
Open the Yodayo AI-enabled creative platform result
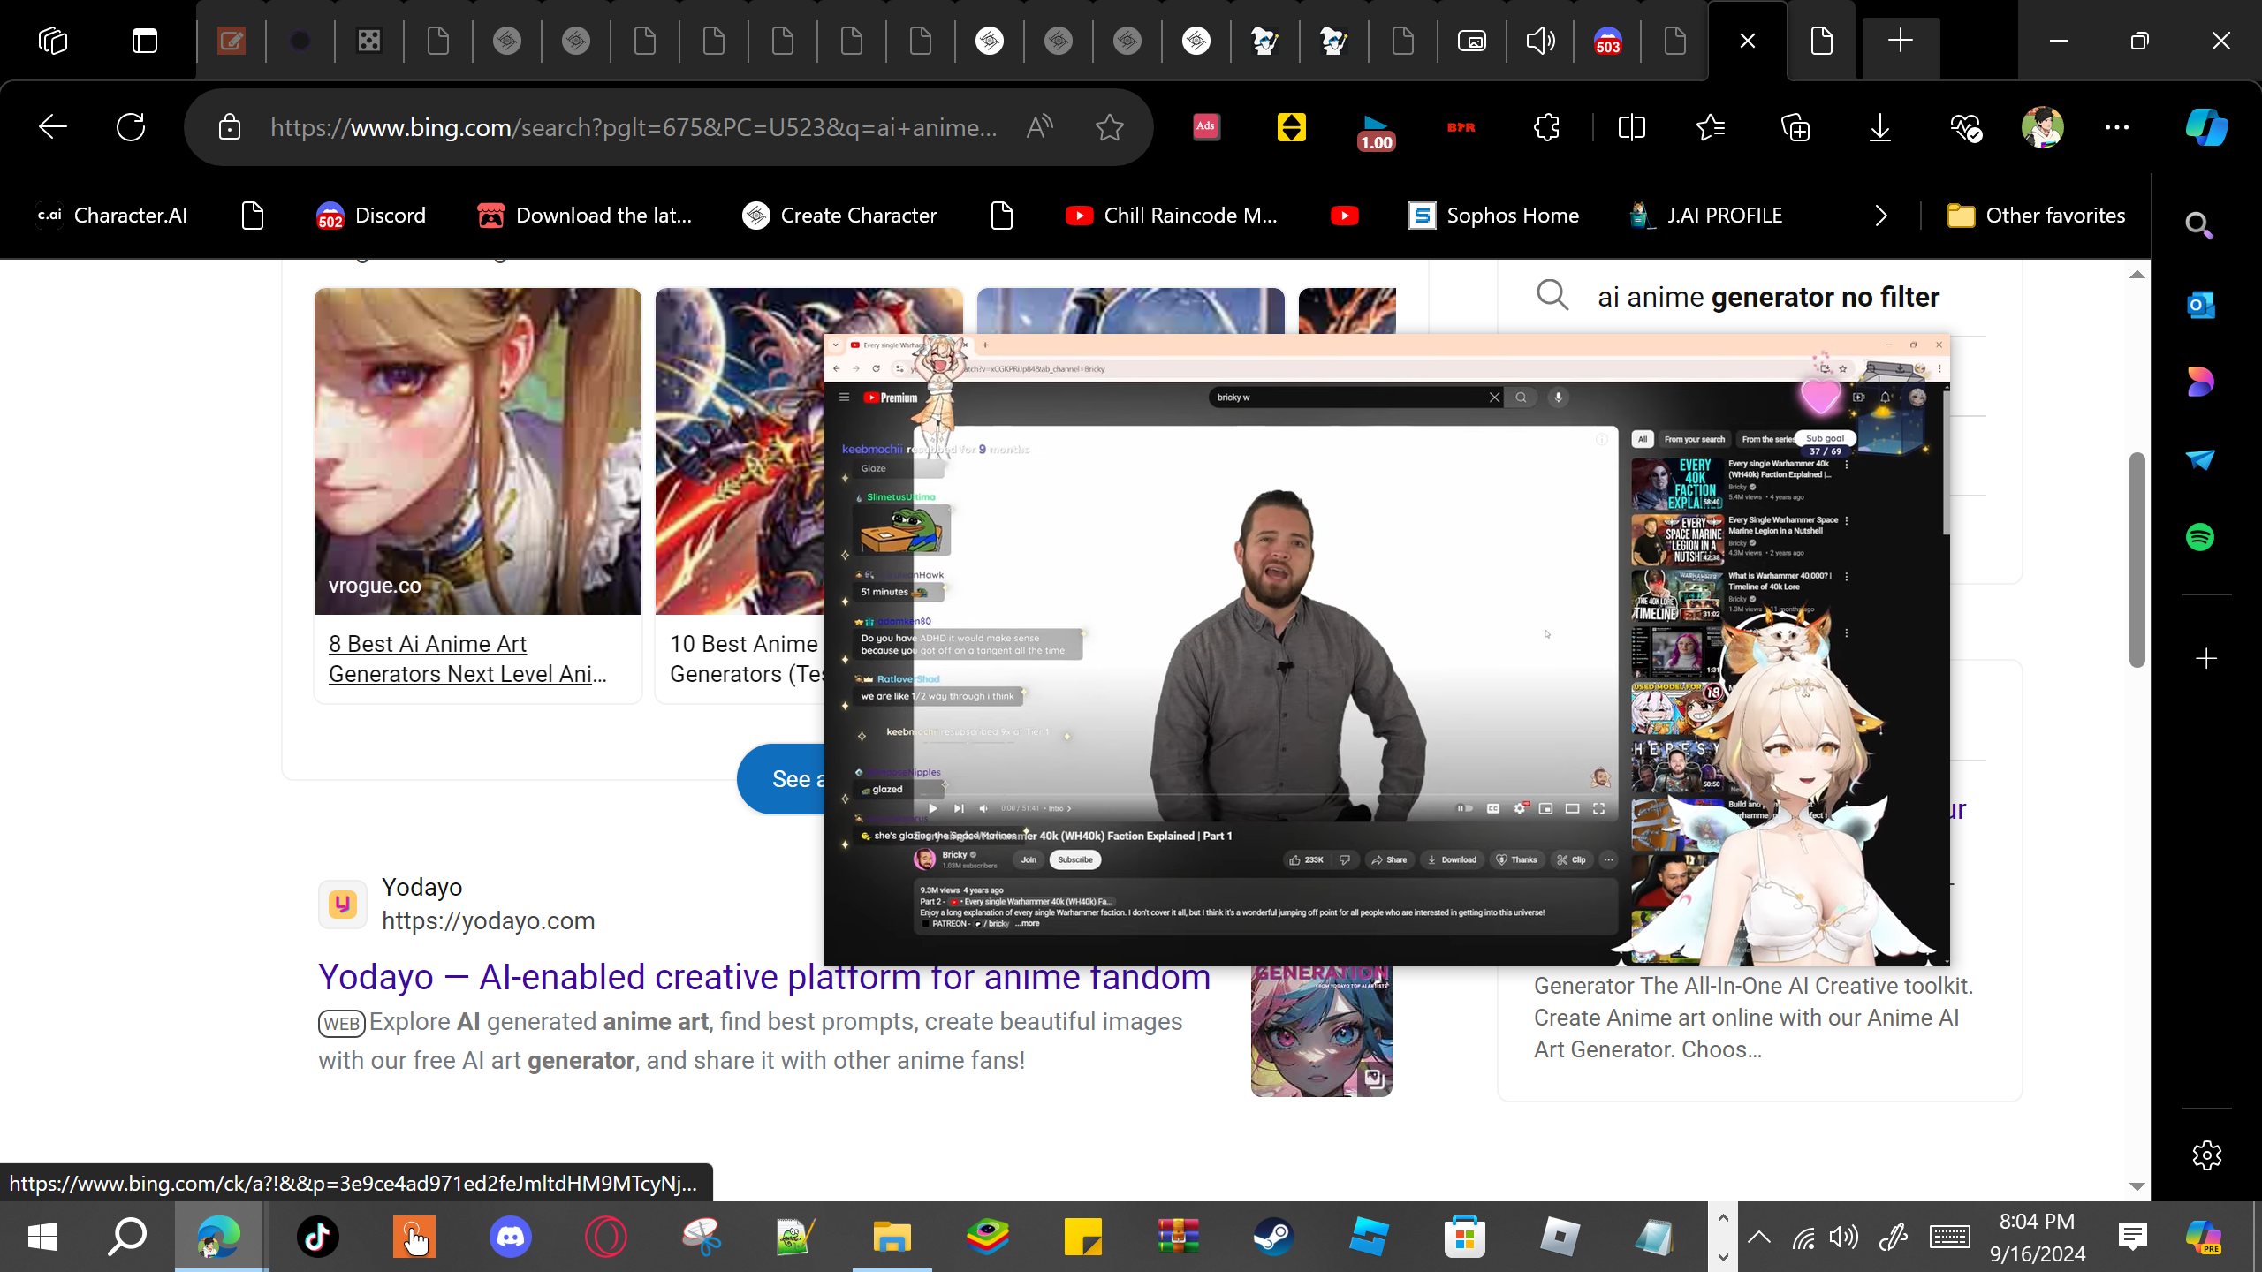pos(764,977)
